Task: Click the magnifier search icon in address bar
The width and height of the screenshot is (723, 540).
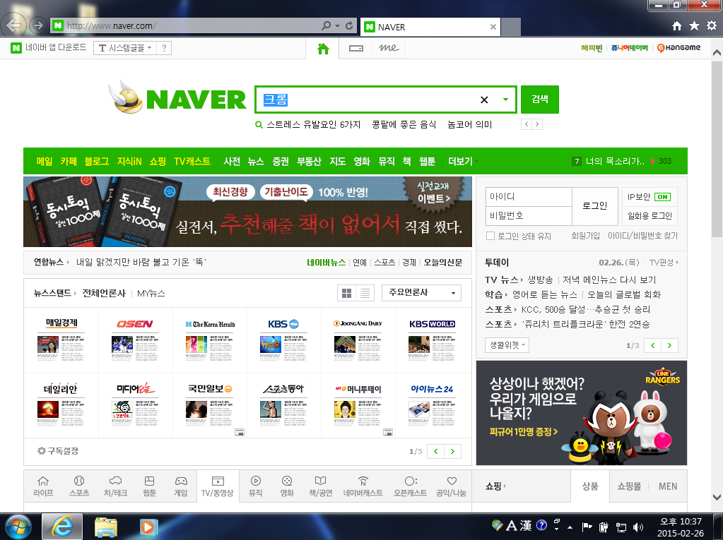Action: click(327, 26)
